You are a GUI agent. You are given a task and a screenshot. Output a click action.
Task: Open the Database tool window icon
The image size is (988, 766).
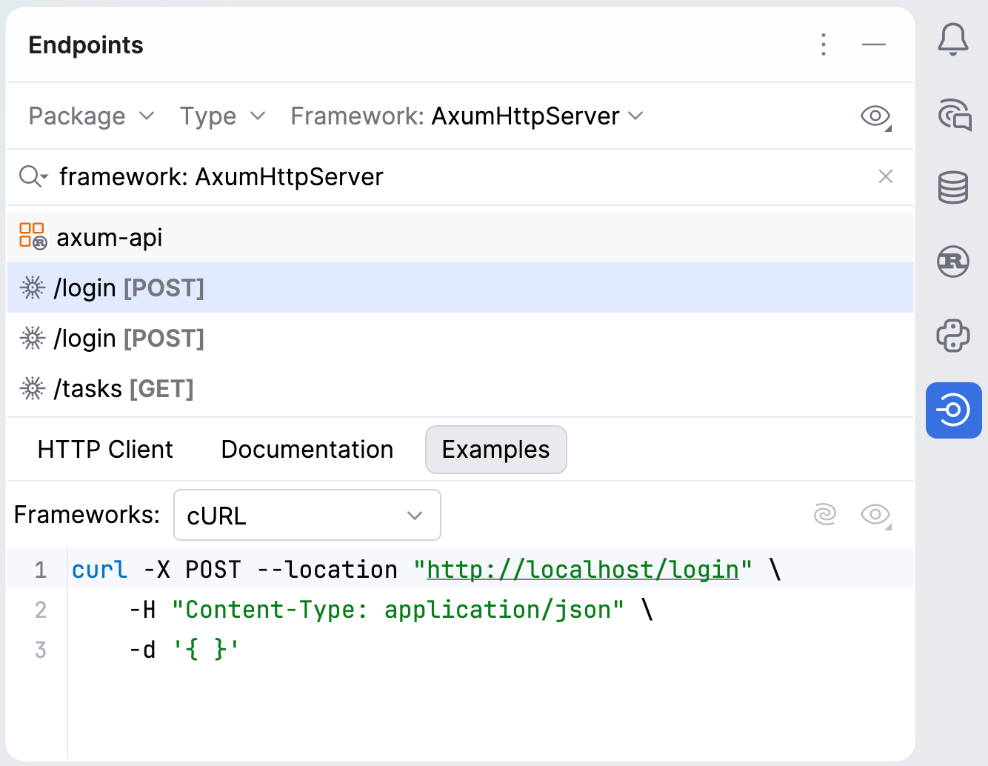coord(953,187)
